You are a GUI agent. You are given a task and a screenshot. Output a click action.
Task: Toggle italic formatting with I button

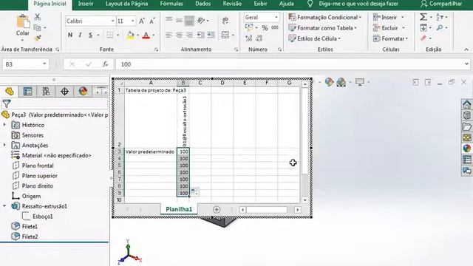[x=80, y=35]
